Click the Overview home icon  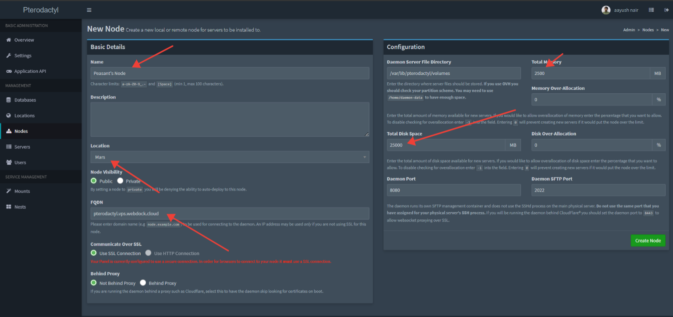(x=9, y=40)
